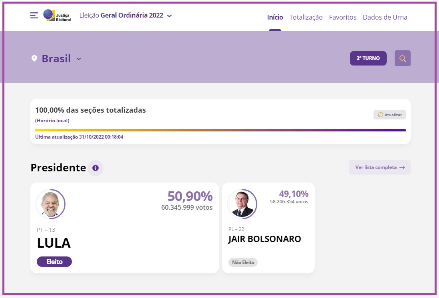Click the location pin icon beside Brasil
This screenshot has width=439, height=298.
click(34, 59)
